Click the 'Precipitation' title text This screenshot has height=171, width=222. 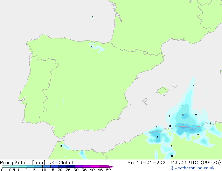(x=15, y=163)
